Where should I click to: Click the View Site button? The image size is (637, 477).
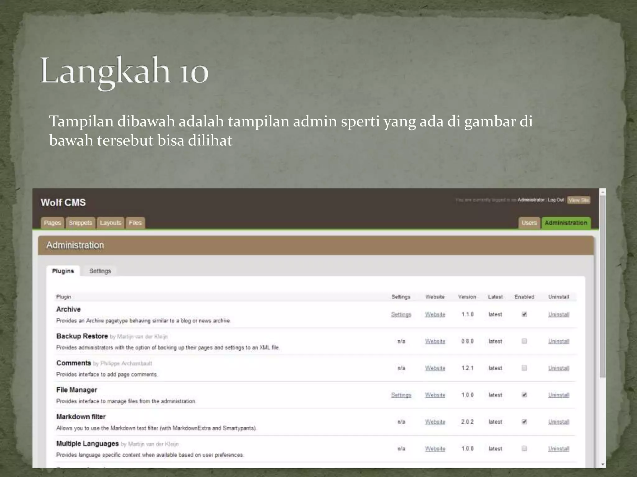pos(579,200)
